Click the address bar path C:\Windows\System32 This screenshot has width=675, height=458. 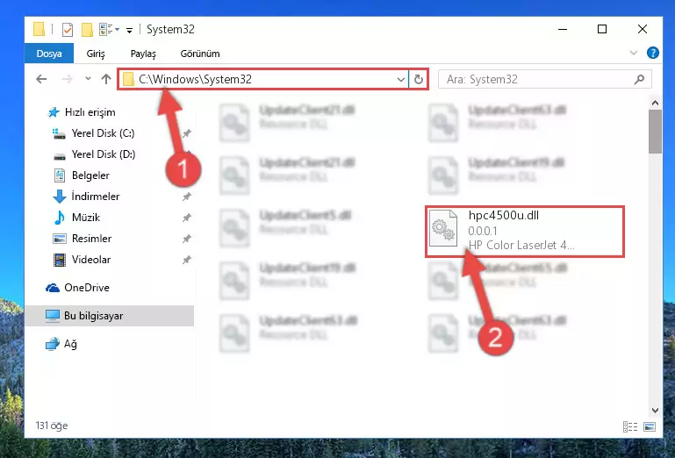click(x=195, y=80)
